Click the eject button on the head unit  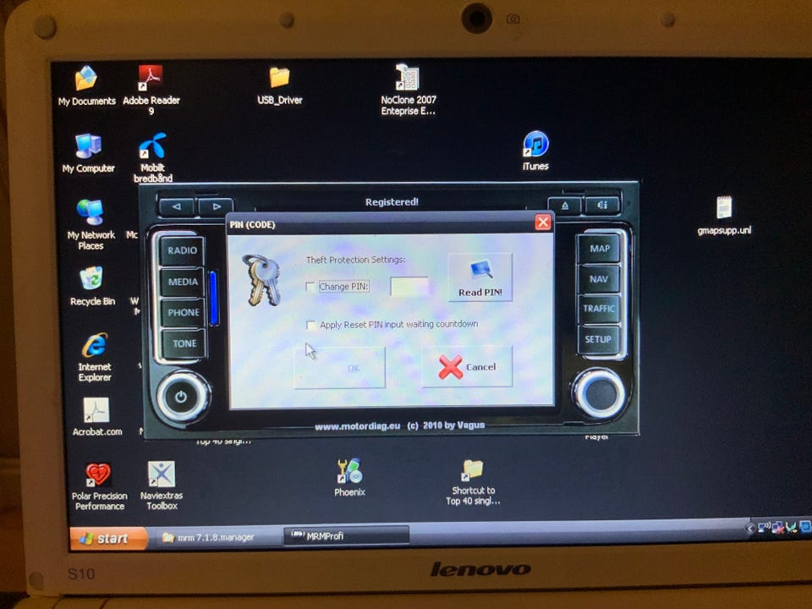click(x=564, y=206)
